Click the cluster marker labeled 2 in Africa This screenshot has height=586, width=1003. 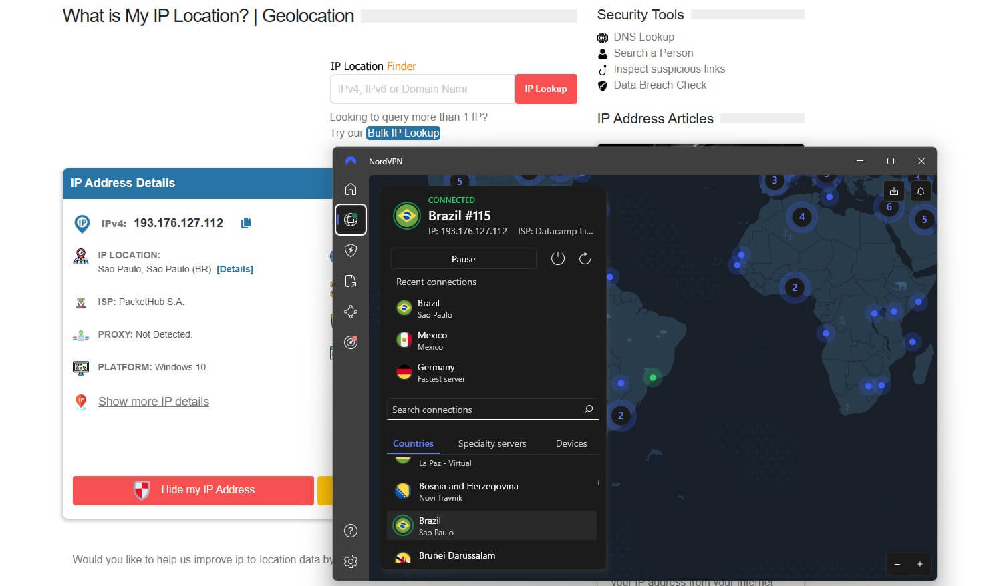(x=795, y=288)
